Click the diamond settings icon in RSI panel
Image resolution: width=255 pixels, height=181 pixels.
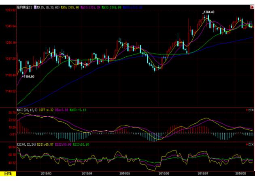point(249,144)
